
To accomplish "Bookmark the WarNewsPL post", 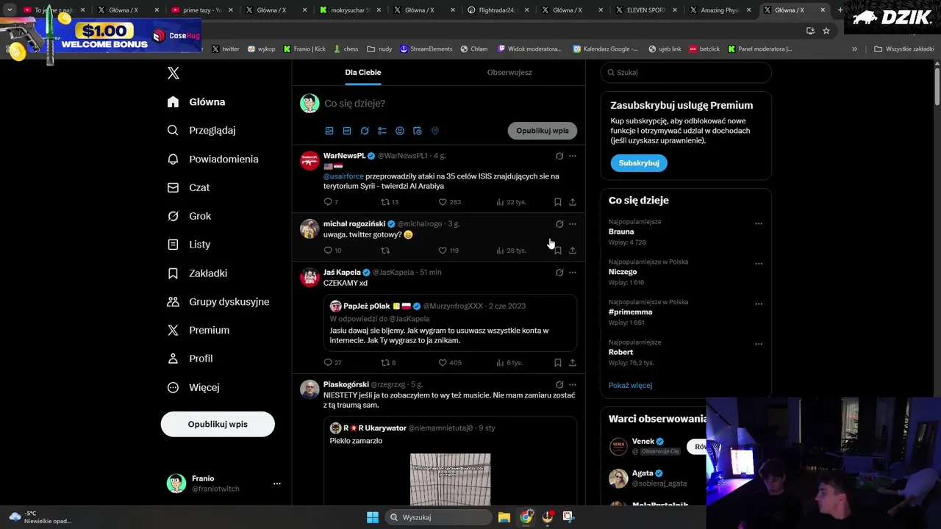I will pyautogui.click(x=558, y=202).
